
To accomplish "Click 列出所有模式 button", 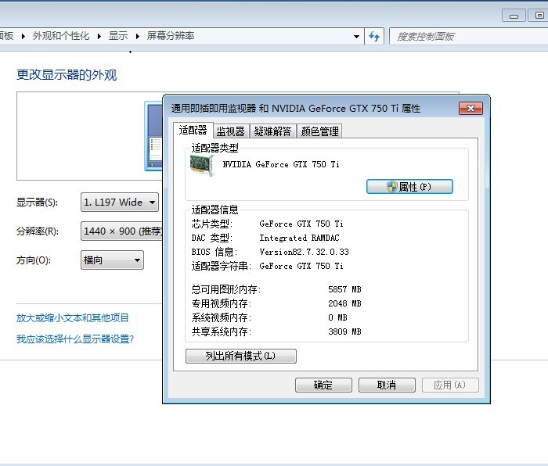I will (x=241, y=356).
